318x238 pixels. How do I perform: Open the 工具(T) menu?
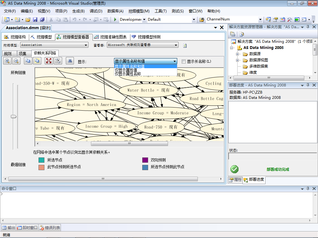click(161, 11)
